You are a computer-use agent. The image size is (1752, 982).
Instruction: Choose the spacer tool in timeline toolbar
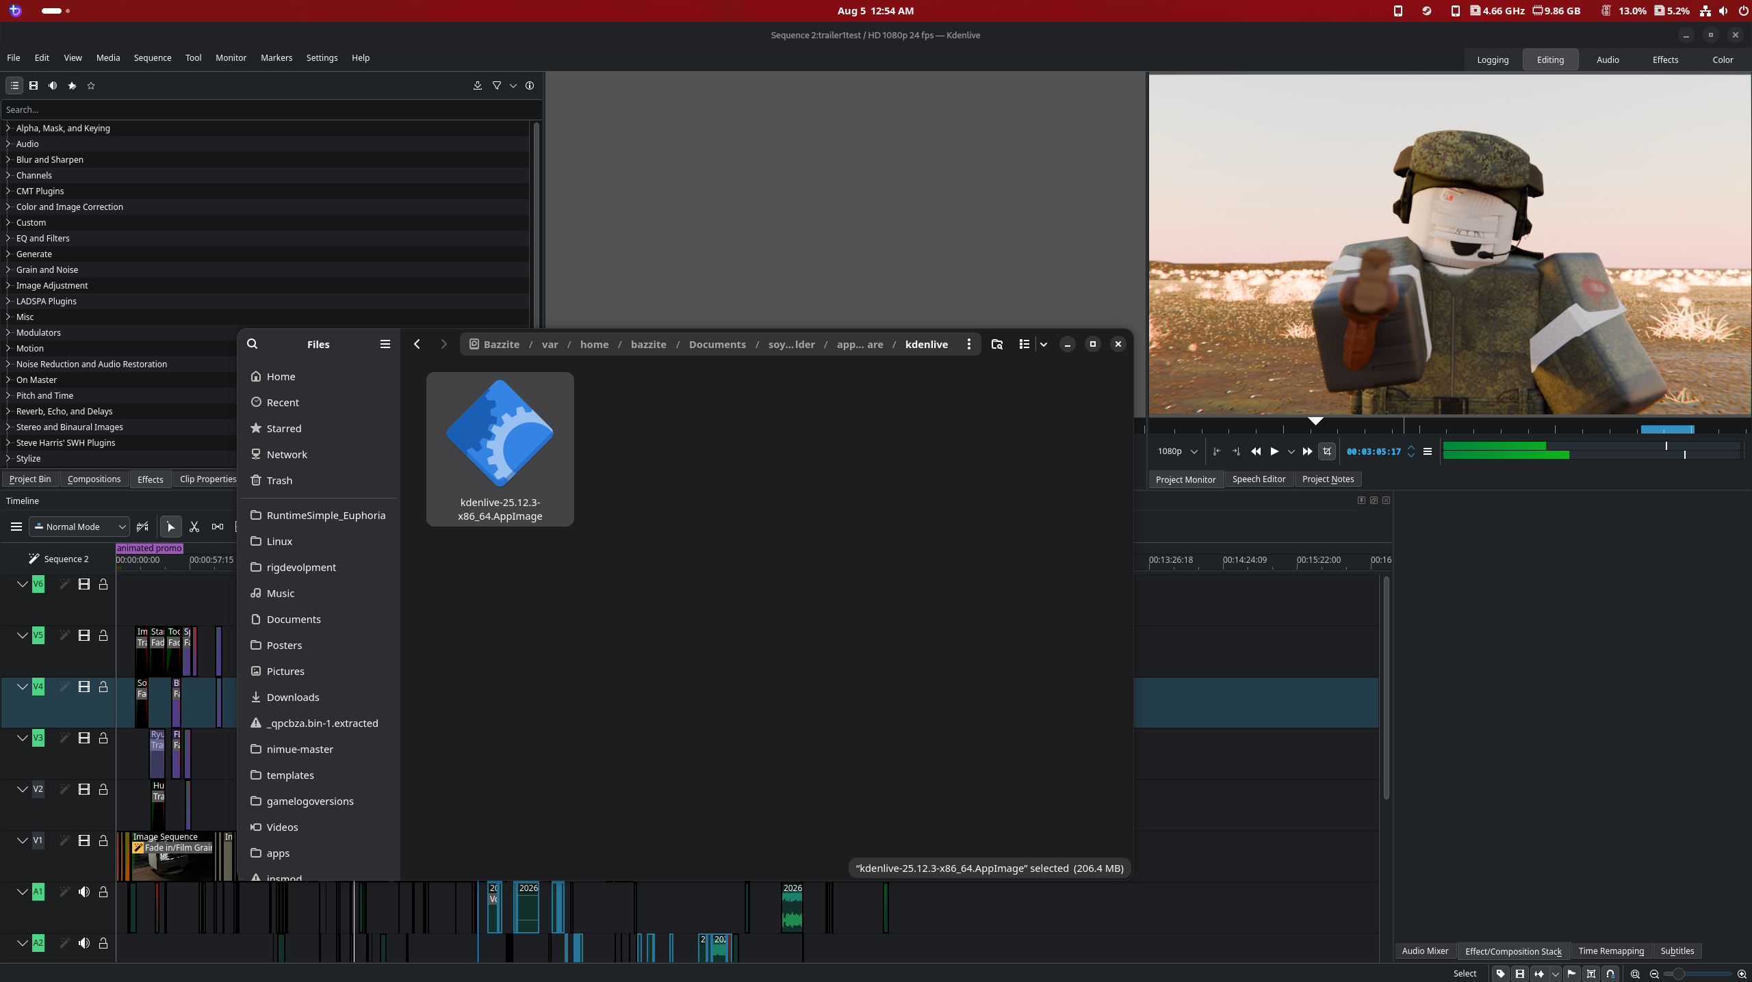218,527
